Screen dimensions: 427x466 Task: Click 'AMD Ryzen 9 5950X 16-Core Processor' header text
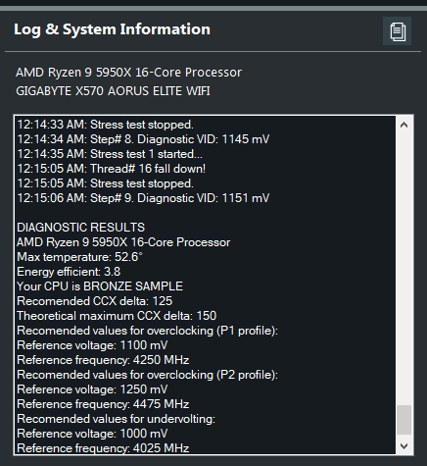tap(128, 73)
